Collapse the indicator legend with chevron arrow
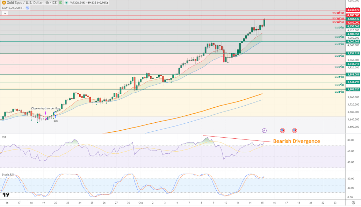 tap(5, 13)
